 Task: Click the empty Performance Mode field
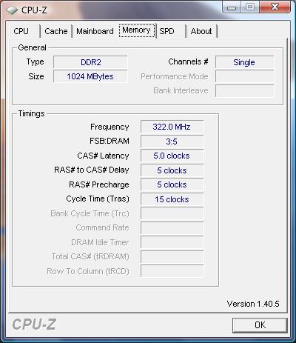pyautogui.click(x=244, y=76)
